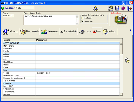Open the Plans, addenda tab
The height and width of the screenshot is (102, 134).
29,32
